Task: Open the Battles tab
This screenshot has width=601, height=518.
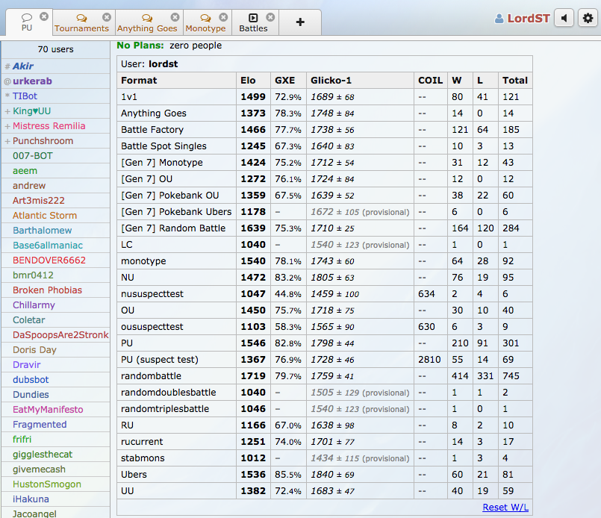Action: tap(253, 24)
